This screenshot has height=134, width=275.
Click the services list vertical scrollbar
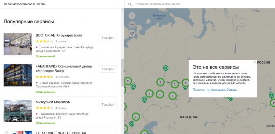point(122,72)
